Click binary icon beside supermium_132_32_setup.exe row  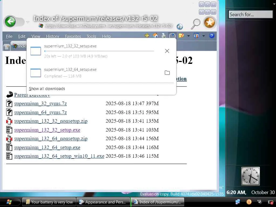[x=9, y=130]
